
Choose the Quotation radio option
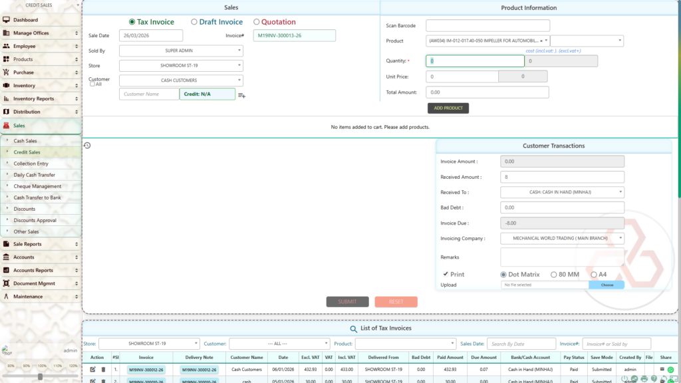(257, 22)
